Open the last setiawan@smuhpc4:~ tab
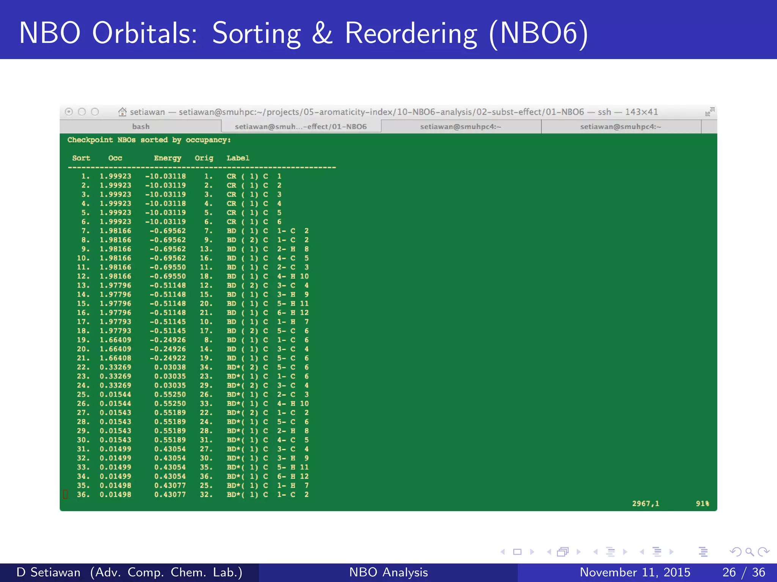Screen dimensions: 777x582 [x=621, y=127]
